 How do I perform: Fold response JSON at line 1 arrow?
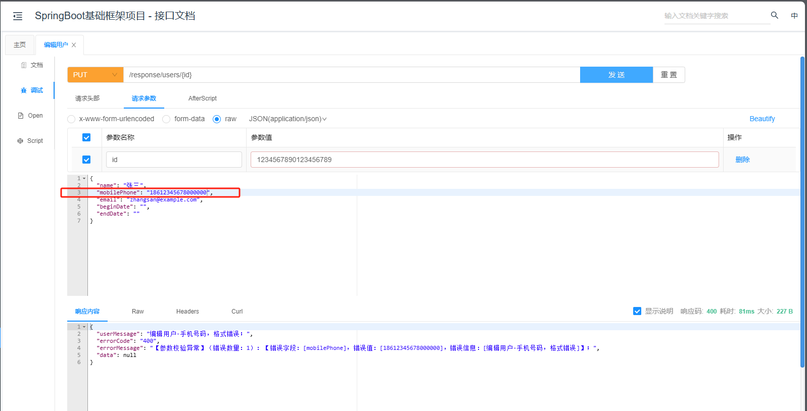coord(84,327)
